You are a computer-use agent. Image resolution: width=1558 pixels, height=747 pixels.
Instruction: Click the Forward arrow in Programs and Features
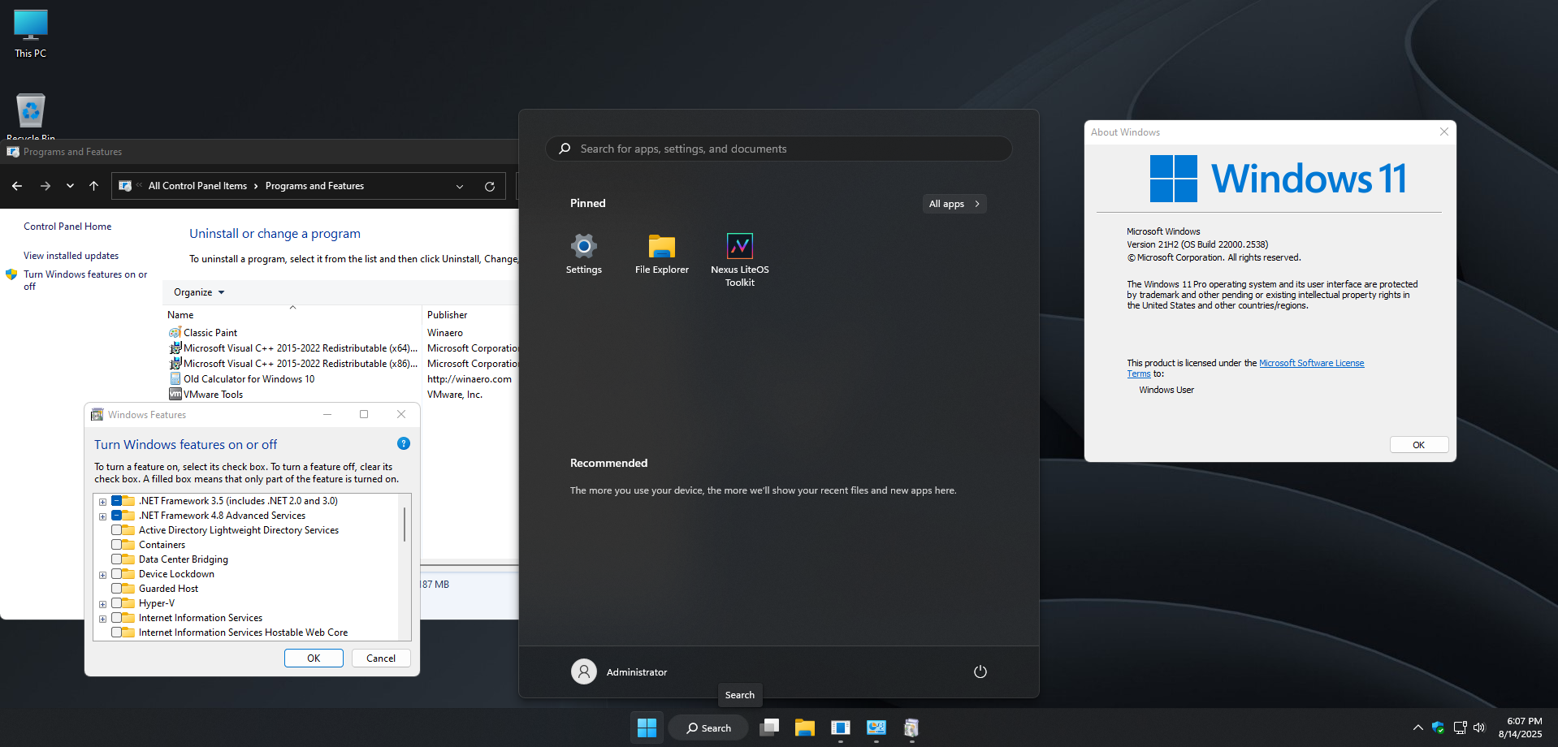[x=45, y=186]
